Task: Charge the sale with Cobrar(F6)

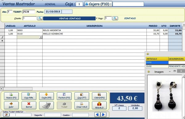Action: pos(99,96)
